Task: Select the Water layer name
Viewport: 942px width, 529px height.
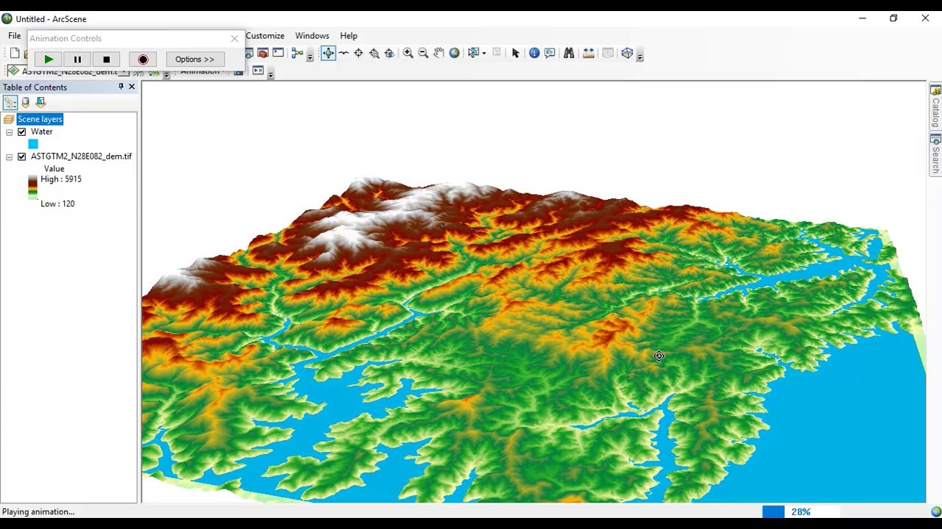Action: [x=41, y=132]
